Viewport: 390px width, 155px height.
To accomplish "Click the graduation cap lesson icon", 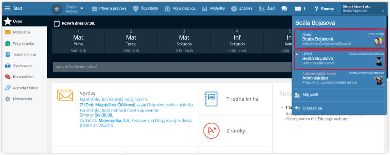I will [x=57, y=9].
